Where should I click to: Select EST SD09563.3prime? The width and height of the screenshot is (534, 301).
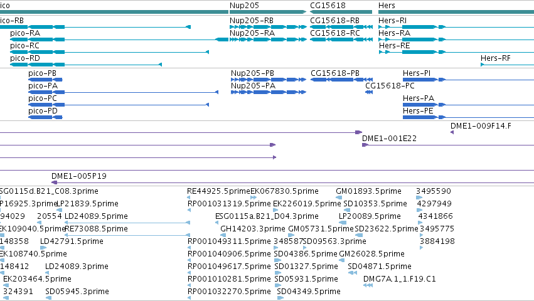coord(334,241)
